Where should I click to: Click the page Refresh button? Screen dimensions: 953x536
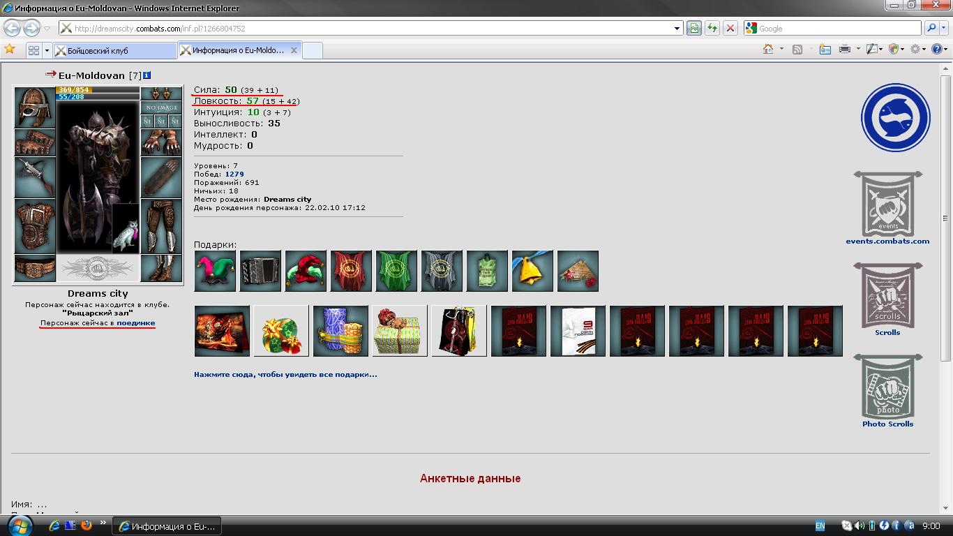tap(712, 28)
